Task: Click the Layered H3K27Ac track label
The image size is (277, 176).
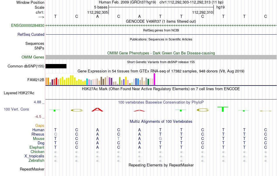Action: tap(19, 93)
